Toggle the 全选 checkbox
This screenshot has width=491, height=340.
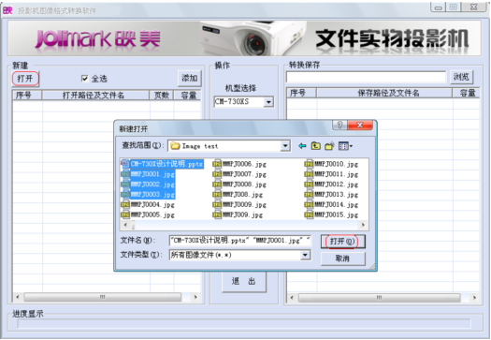(84, 78)
